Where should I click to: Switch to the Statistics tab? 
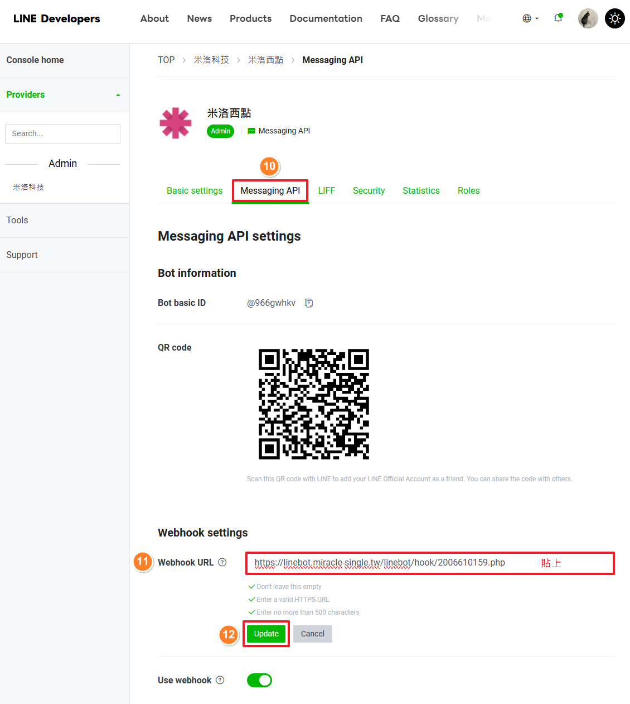(421, 191)
